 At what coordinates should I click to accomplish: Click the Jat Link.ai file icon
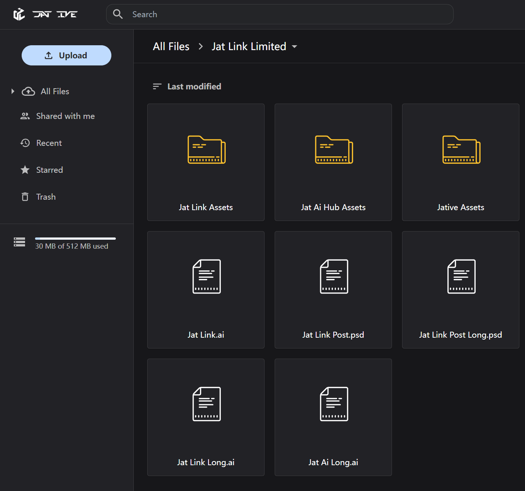(207, 276)
